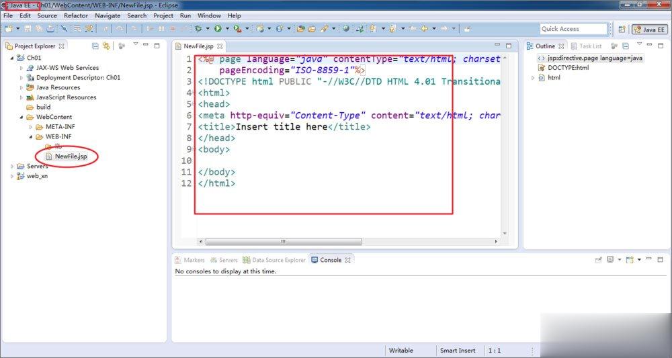
Task: Select Deployment Descriptor: Ch01 item
Action: click(78, 77)
